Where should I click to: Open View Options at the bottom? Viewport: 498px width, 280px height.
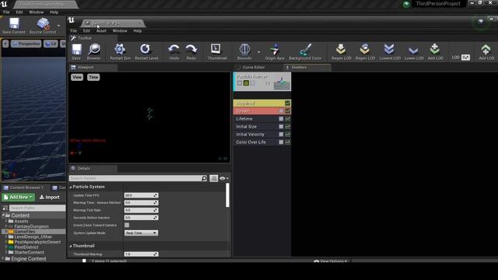pos(330,261)
